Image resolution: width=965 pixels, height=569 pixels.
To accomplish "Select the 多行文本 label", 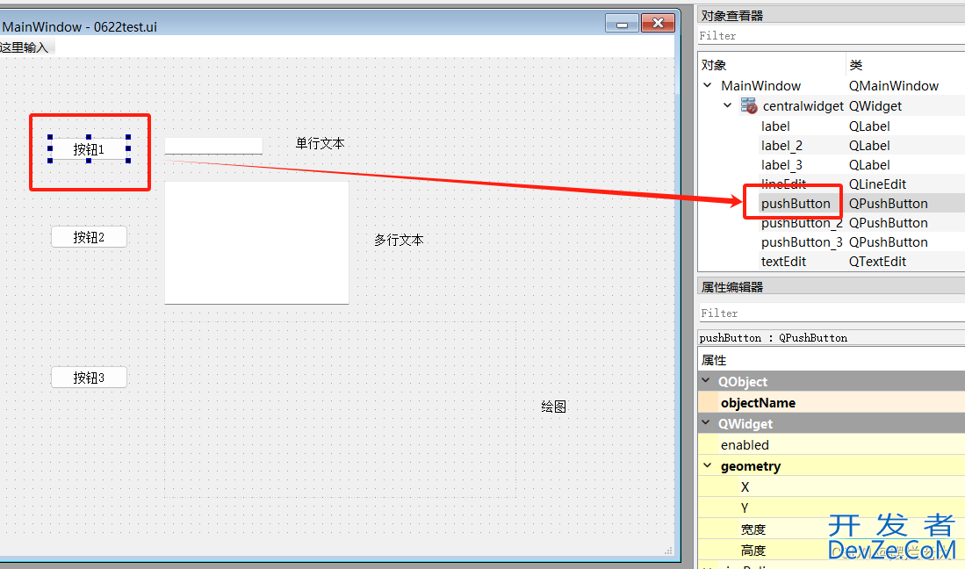I will pos(399,240).
